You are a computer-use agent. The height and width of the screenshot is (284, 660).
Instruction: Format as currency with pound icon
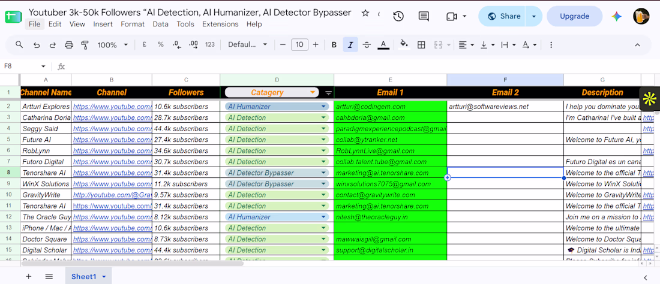[145, 44]
